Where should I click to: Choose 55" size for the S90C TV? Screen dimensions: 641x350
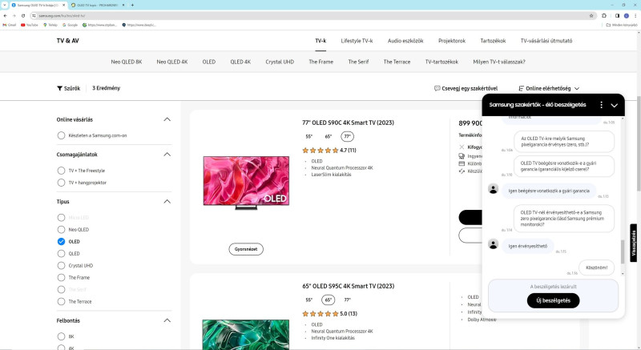point(308,136)
